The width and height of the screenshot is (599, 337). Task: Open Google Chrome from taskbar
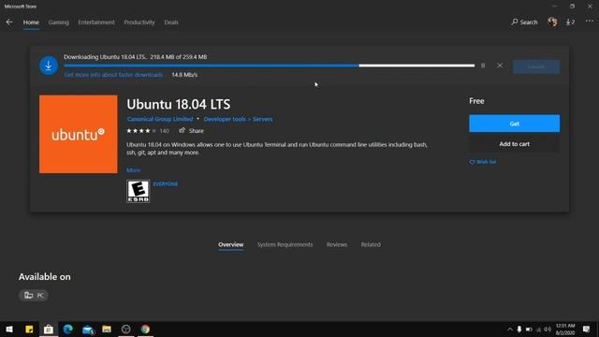click(145, 329)
